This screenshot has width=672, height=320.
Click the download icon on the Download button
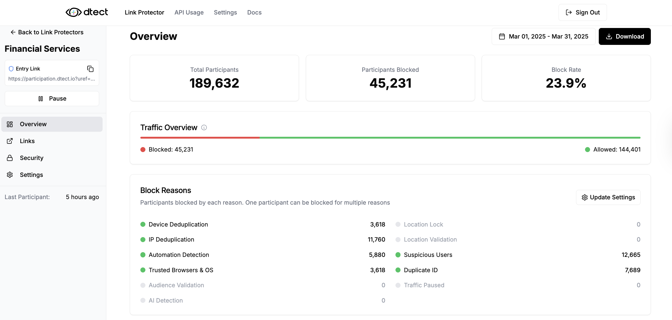click(x=609, y=36)
